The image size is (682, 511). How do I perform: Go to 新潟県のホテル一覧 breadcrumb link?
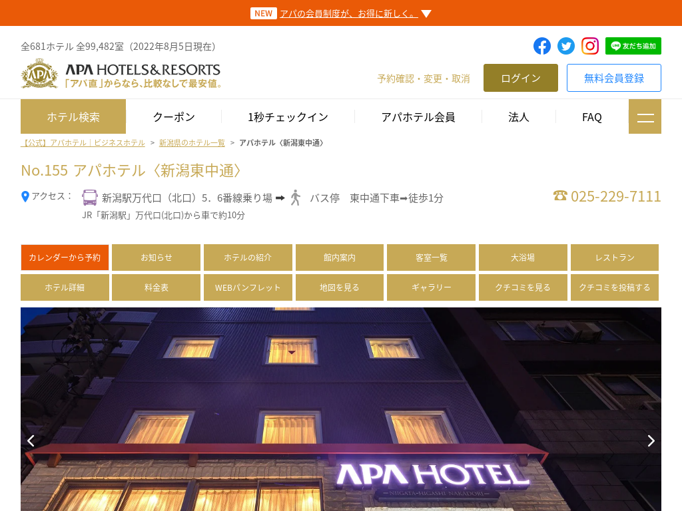pyautogui.click(x=192, y=143)
